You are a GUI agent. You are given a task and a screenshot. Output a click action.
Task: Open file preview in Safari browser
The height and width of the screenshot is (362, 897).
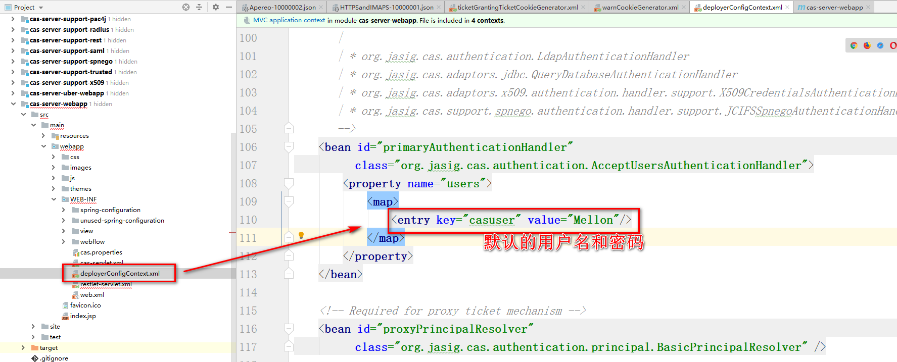880,45
